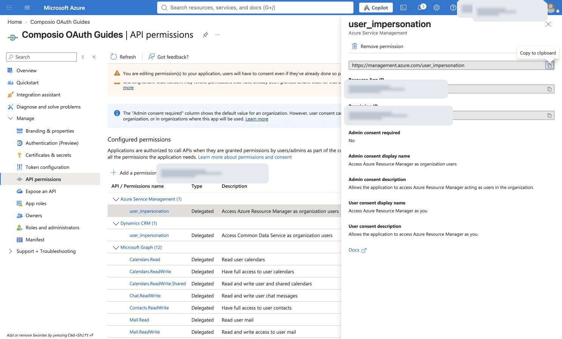
Task: Collapse the Manage section in the sidebar
Action: [x=11, y=118]
